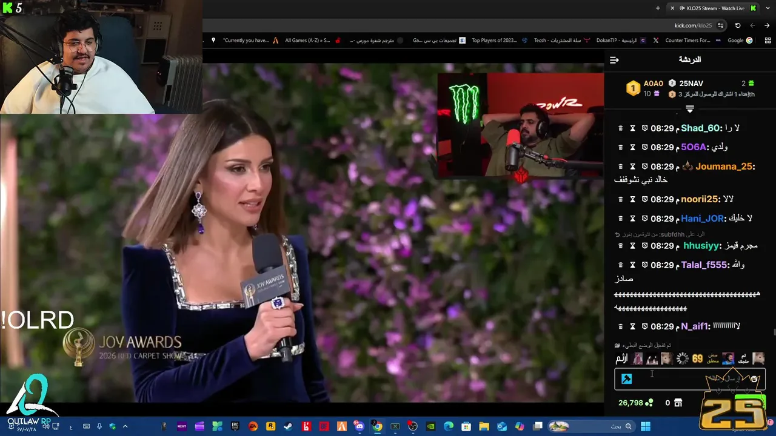776x436 pixels.
Task: Close the KLO25 Stream browser tab
Action: 672,8
